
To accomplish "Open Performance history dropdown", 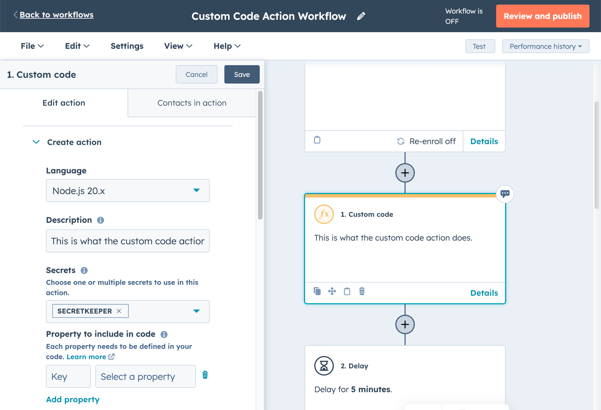I will point(545,46).
